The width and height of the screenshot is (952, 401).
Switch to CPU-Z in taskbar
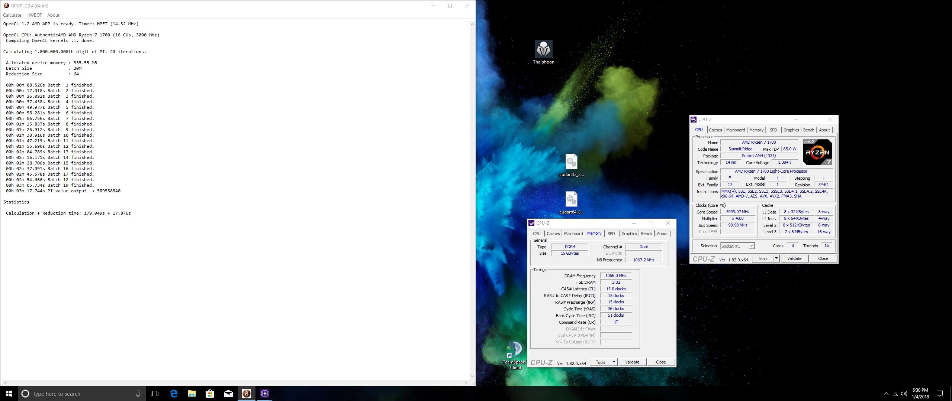pyautogui.click(x=265, y=394)
